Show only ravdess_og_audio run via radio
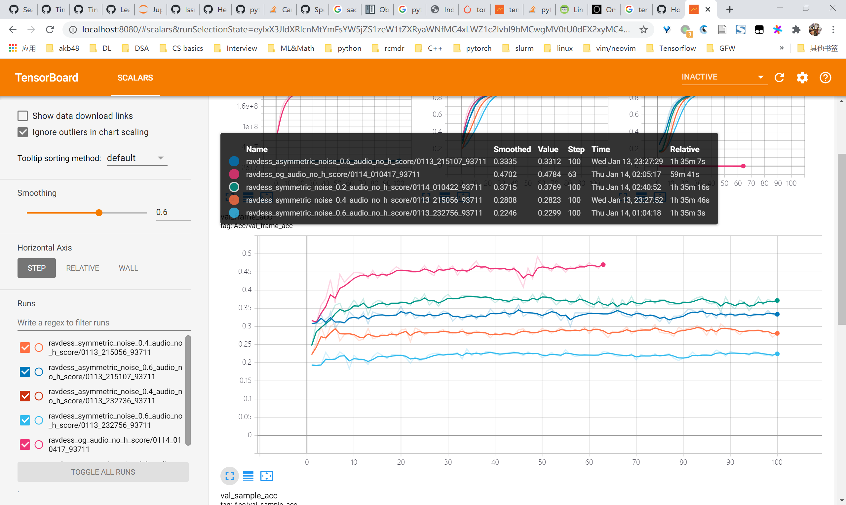The width and height of the screenshot is (846, 505). coord(39,444)
